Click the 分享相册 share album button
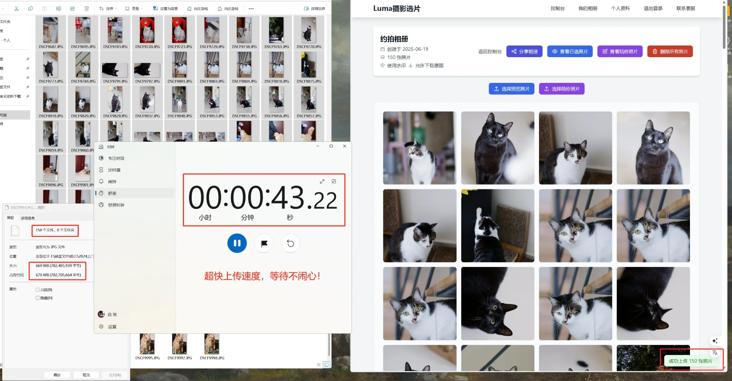The width and height of the screenshot is (732, 381). pyautogui.click(x=524, y=52)
